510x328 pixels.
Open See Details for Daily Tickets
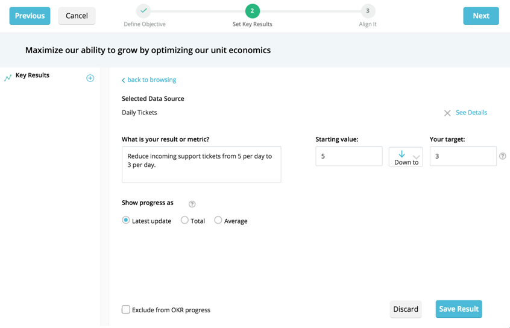click(x=471, y=113)
